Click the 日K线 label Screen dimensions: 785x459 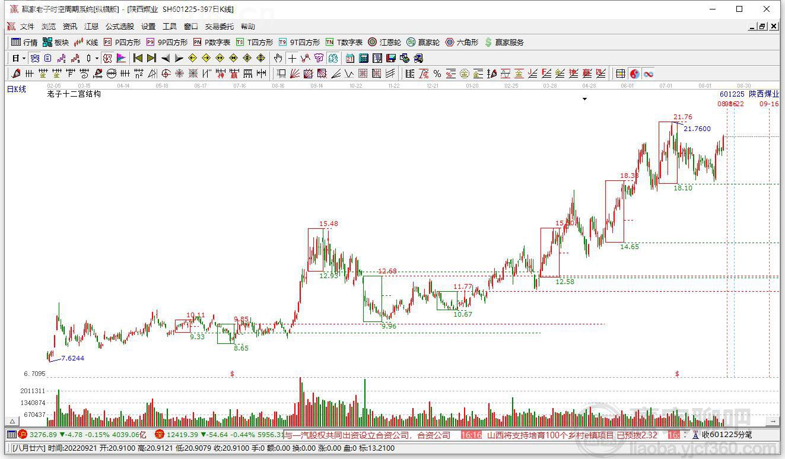[17, 89]
